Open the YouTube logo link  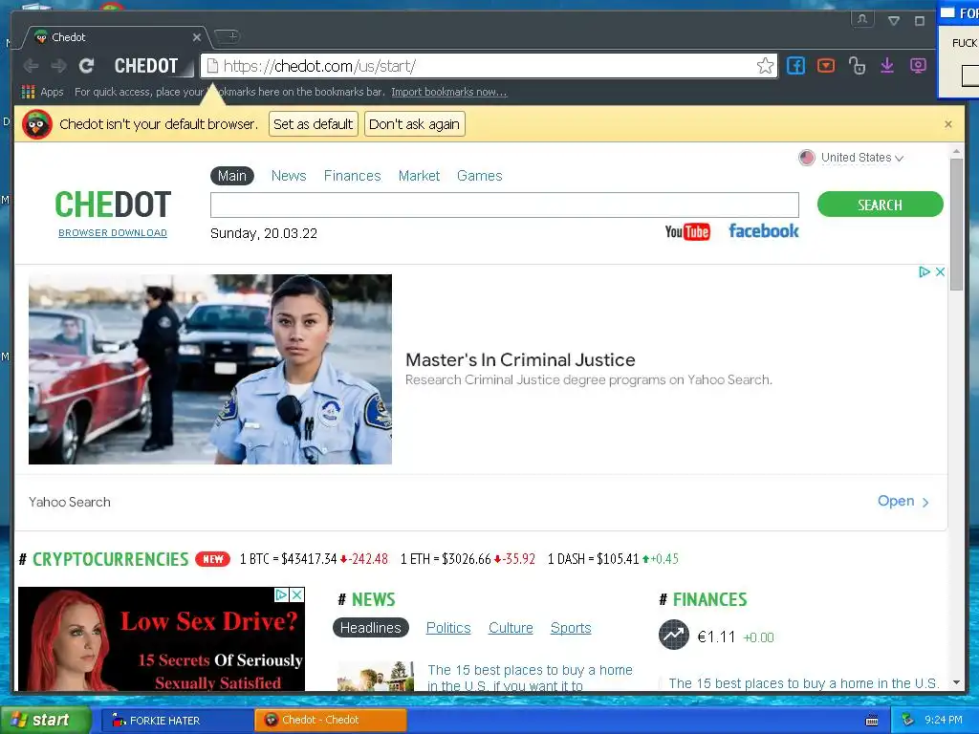(686, 231)
